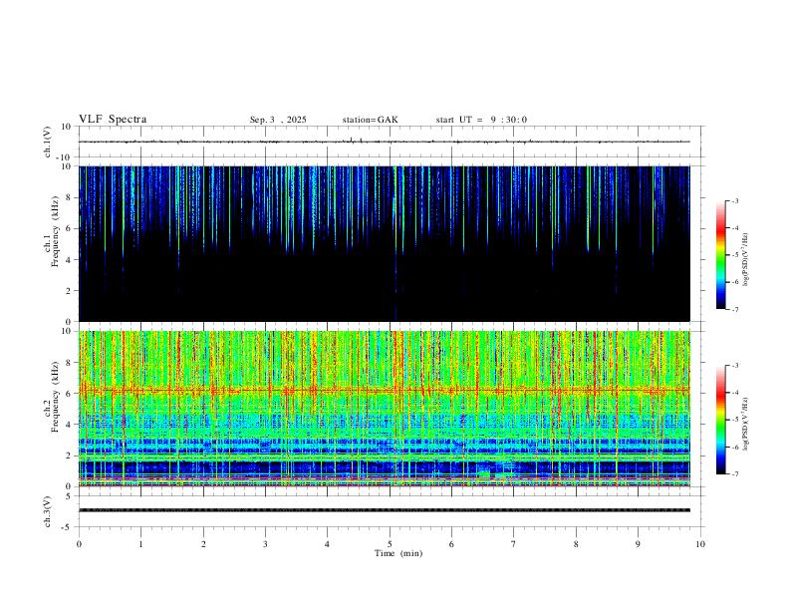Click the 'station=GAK' label

tap(370, 120)
